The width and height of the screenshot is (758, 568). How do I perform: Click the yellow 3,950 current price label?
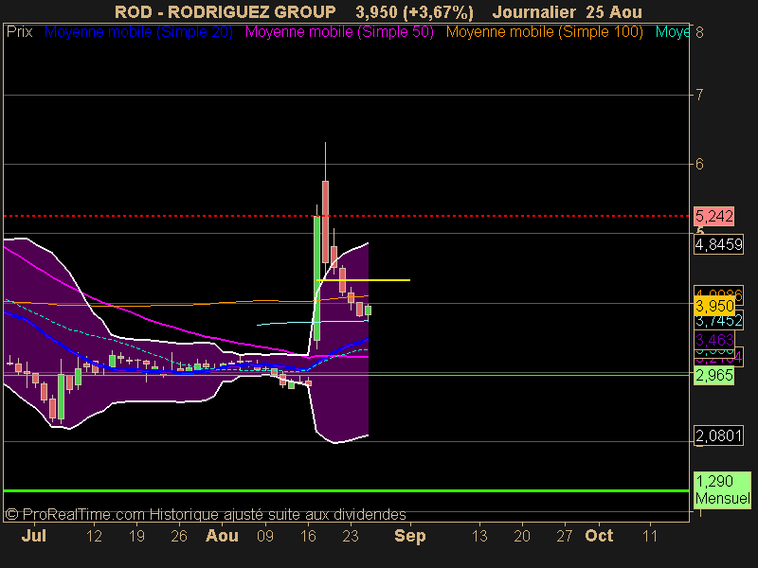(714, 306)
